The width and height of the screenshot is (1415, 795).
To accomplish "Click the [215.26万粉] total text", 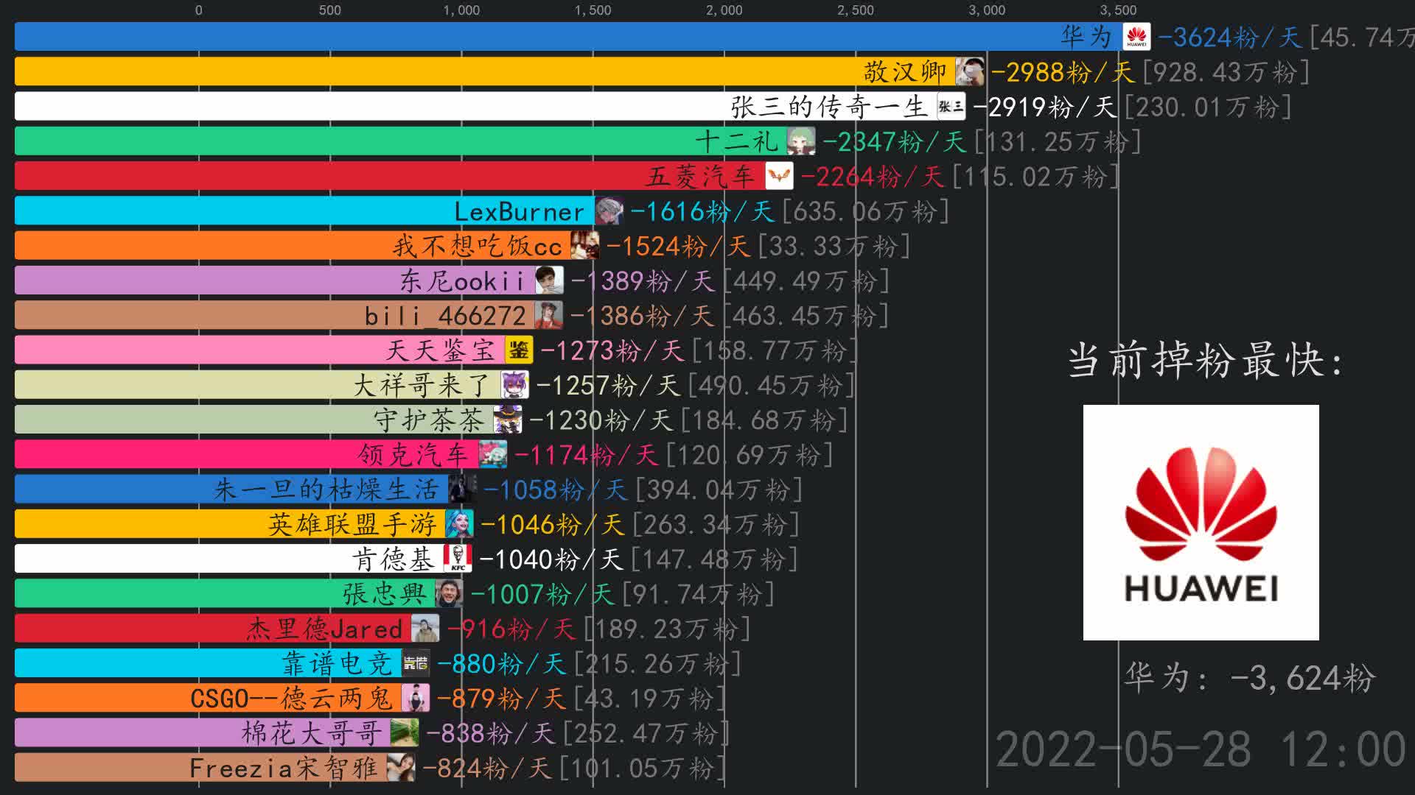I will [658, 663].
